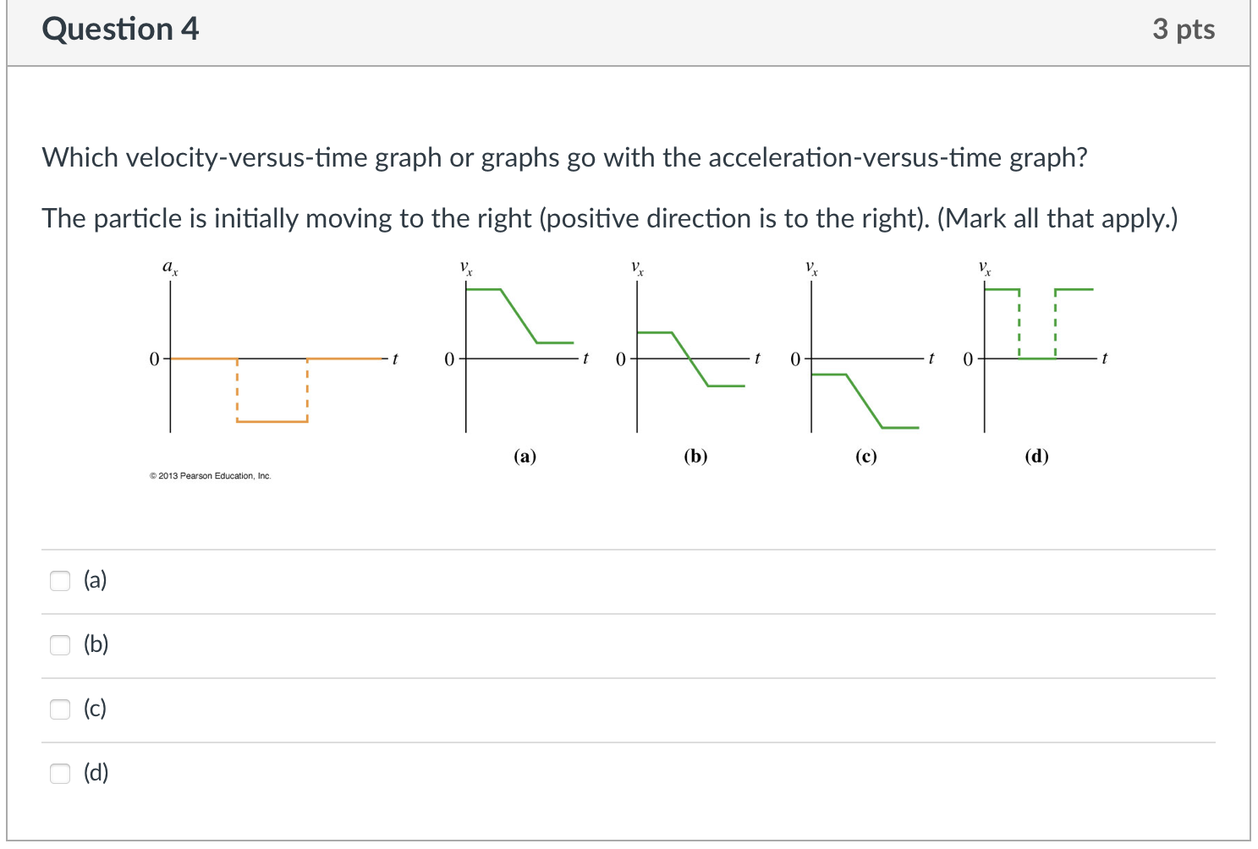This screenshot has height=849, width=1258.
Task: Check the answer checkbox for option (b)
Action: [59, 645]
